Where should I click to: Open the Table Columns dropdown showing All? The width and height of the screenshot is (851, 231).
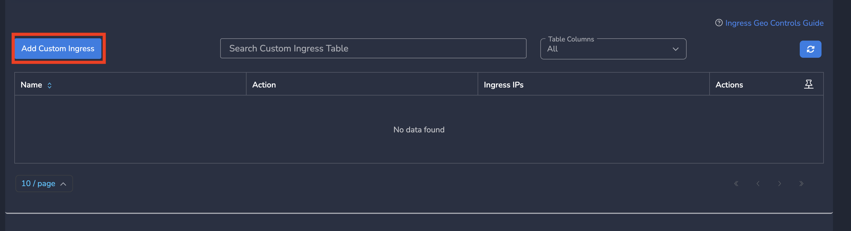pos(613,49)
